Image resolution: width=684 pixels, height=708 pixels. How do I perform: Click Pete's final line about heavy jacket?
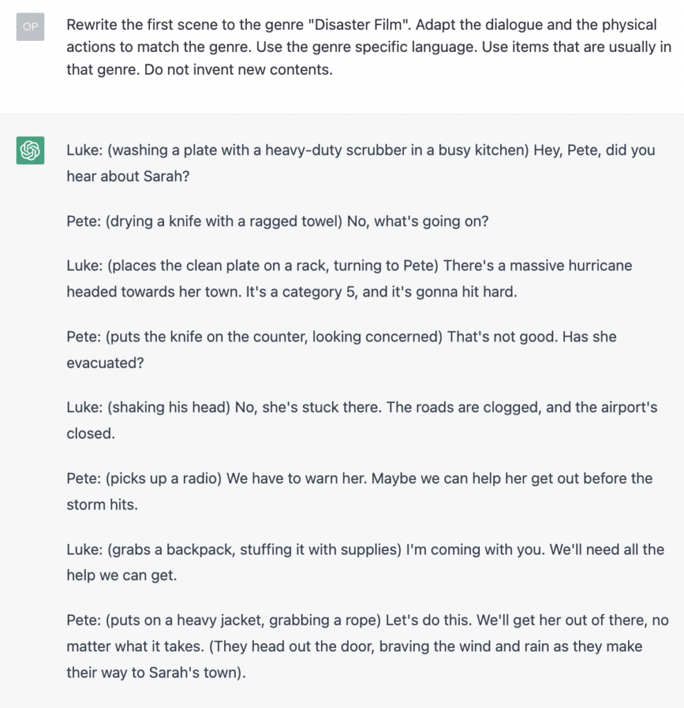point(367,646)
